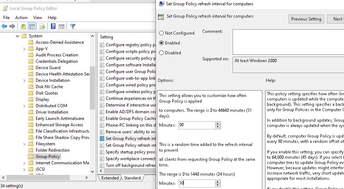
Task: Click the Back arrow toolbar icon
Action: pos(4,26)
